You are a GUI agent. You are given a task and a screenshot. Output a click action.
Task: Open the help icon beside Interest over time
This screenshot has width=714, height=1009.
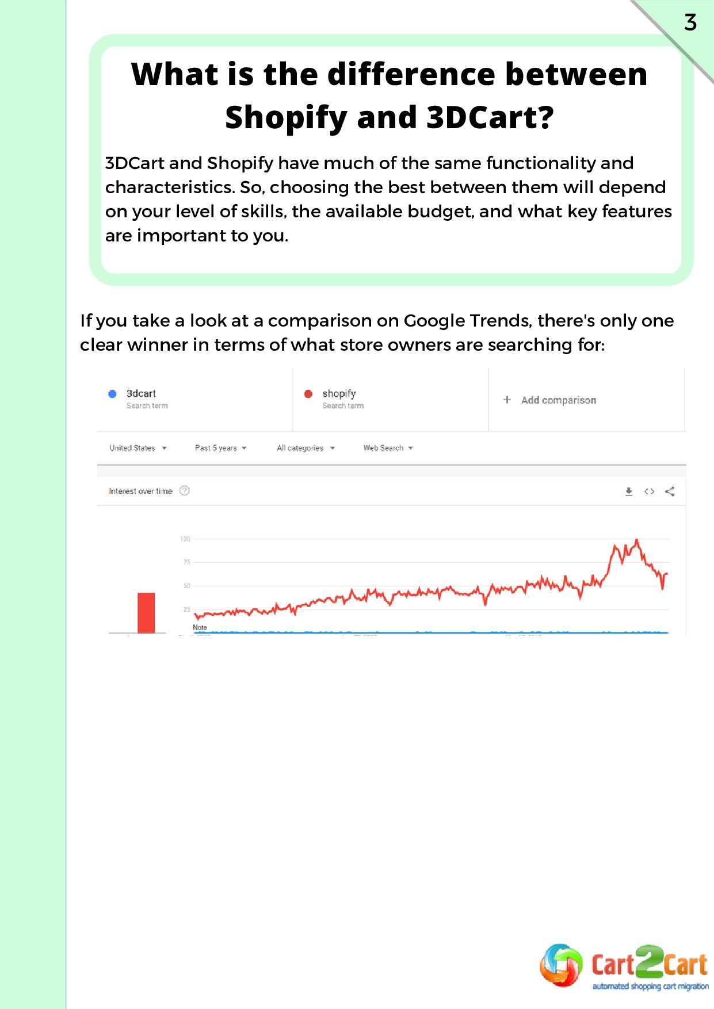pos(185,491)
